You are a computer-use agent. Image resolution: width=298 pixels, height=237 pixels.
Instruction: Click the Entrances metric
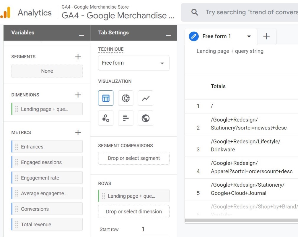tap(47, 147)
